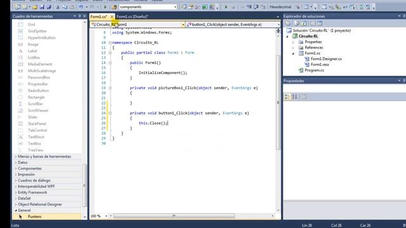The width and height of the screenshot is (406, 228).
Task: Click Solution Explorer View Code icon
Action: (x=313, y=23)
